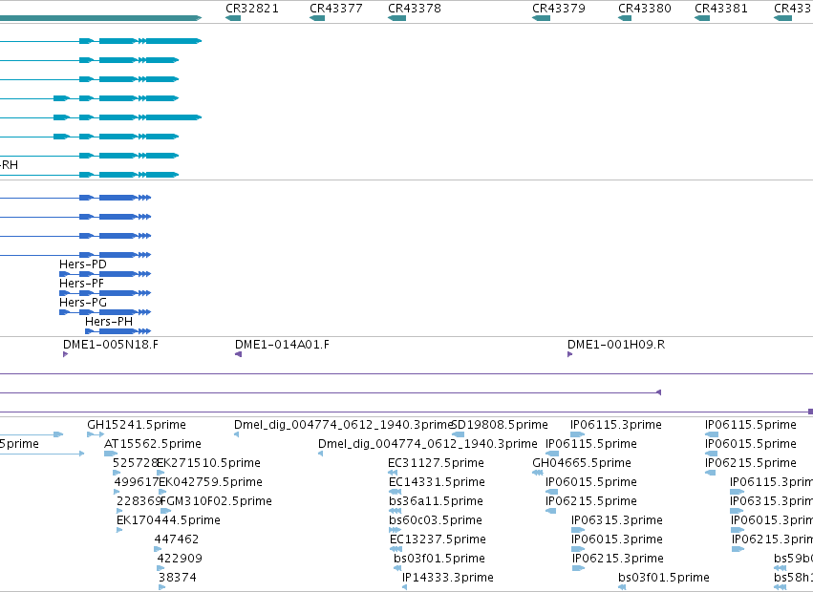Open the FGM310F02.5prime label
Screen dimensions: 813x592
(x=216, y=501)
